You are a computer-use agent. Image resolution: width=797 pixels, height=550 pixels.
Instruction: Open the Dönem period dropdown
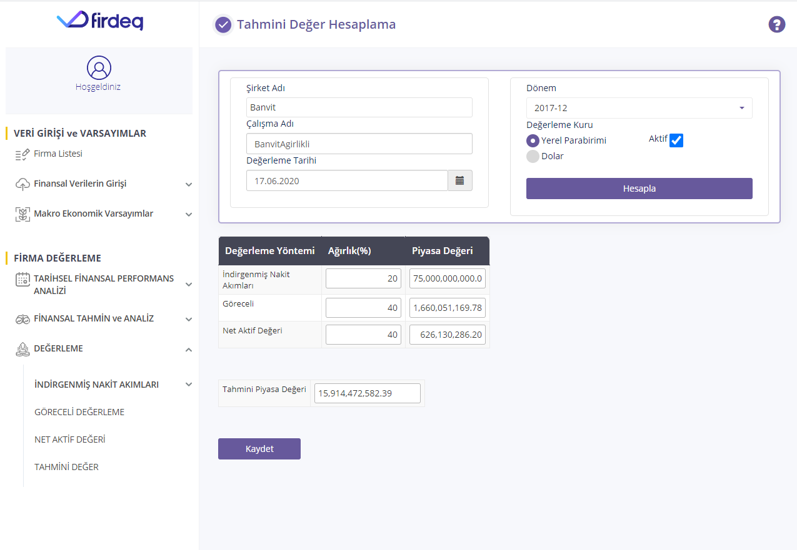click(x=639, y=108)
